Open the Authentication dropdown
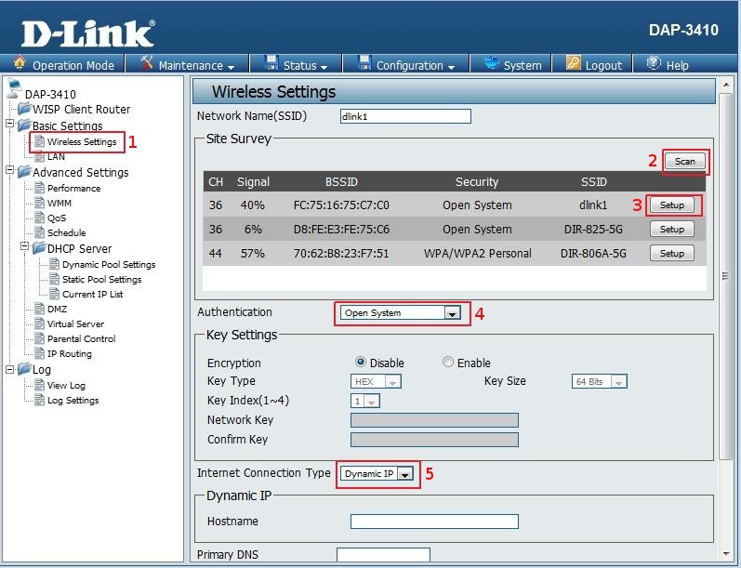The image size is (741, 568). coord(452,313)
